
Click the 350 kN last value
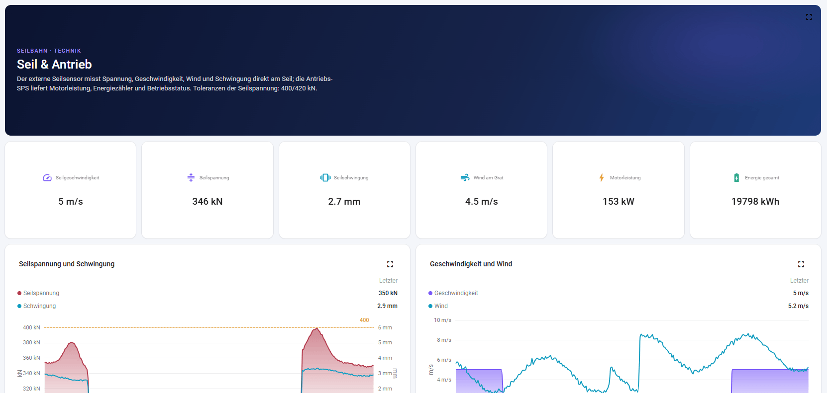[388, 293]
